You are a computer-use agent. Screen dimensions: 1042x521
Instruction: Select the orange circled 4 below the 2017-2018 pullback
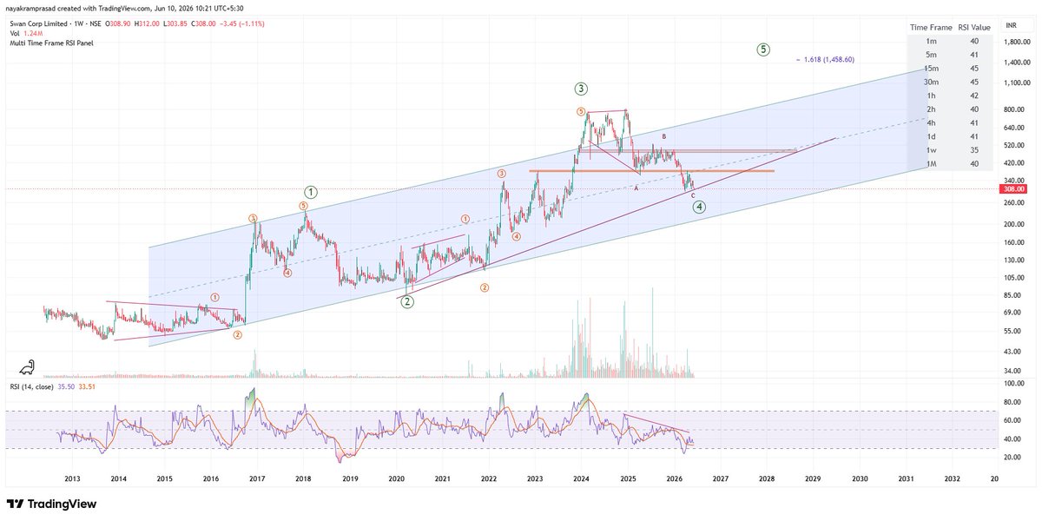point(287,273)
